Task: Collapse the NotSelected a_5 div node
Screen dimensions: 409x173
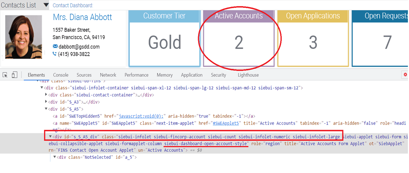Action: pyautogui.click(x=55, y=157)
